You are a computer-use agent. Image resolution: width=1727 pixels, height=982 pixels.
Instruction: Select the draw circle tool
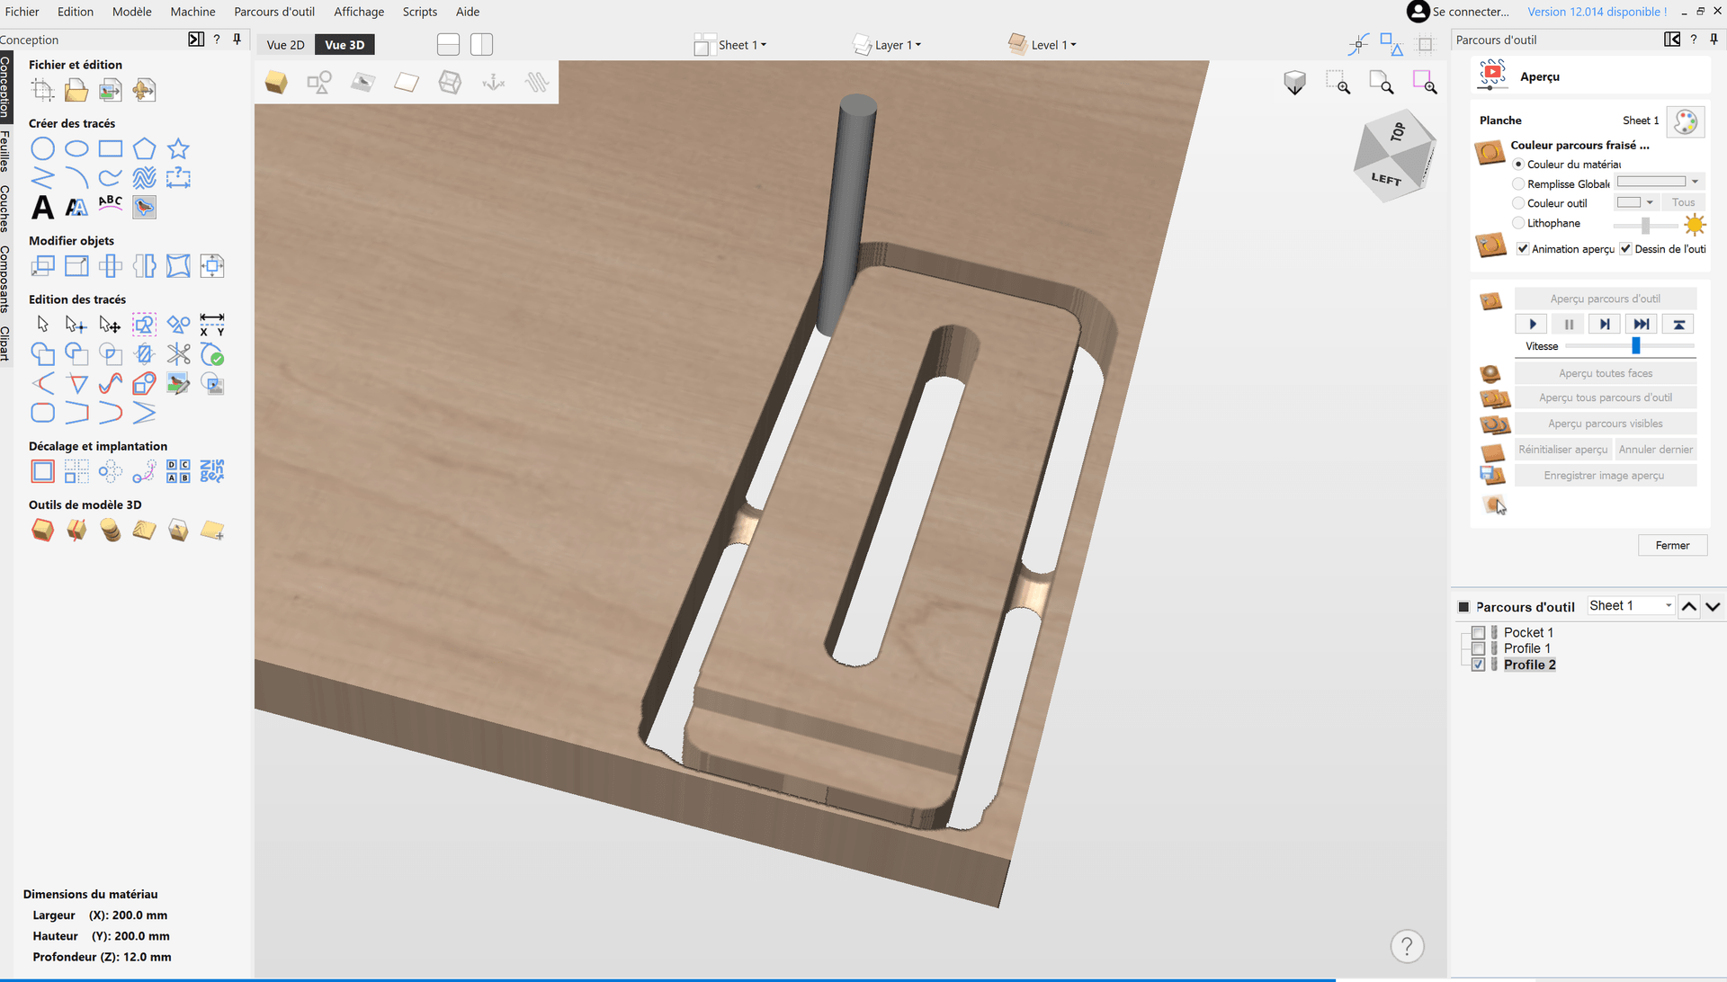[42, 148]
